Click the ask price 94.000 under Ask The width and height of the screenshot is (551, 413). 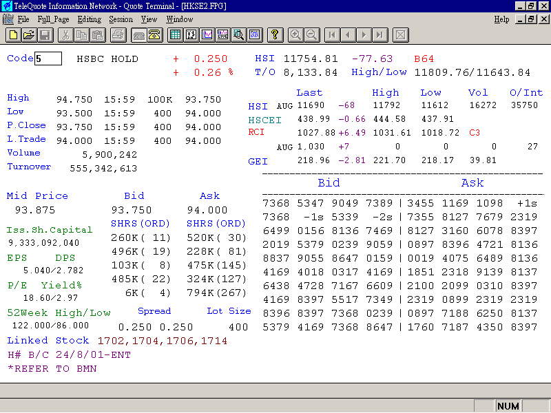(207, 210)
